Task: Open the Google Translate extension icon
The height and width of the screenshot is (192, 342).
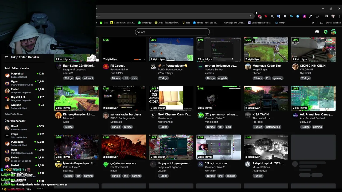Action: (x=278, y=16)
